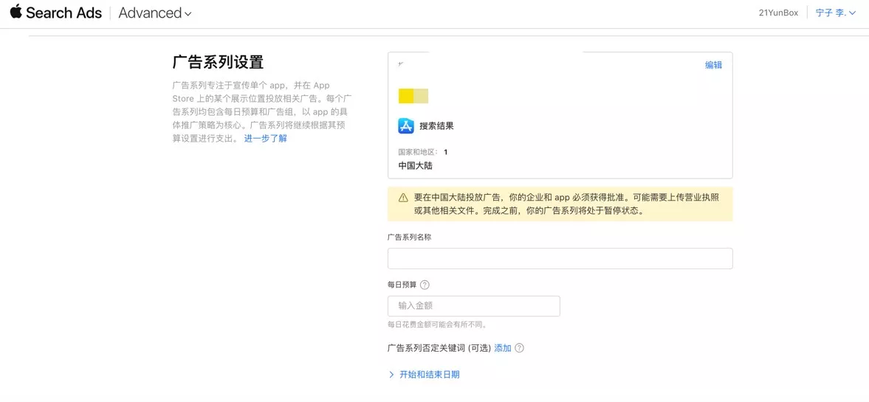Click 添加 to add negative keywords
This screenshot has width=869, height=402.
click(x=502, y=348)
